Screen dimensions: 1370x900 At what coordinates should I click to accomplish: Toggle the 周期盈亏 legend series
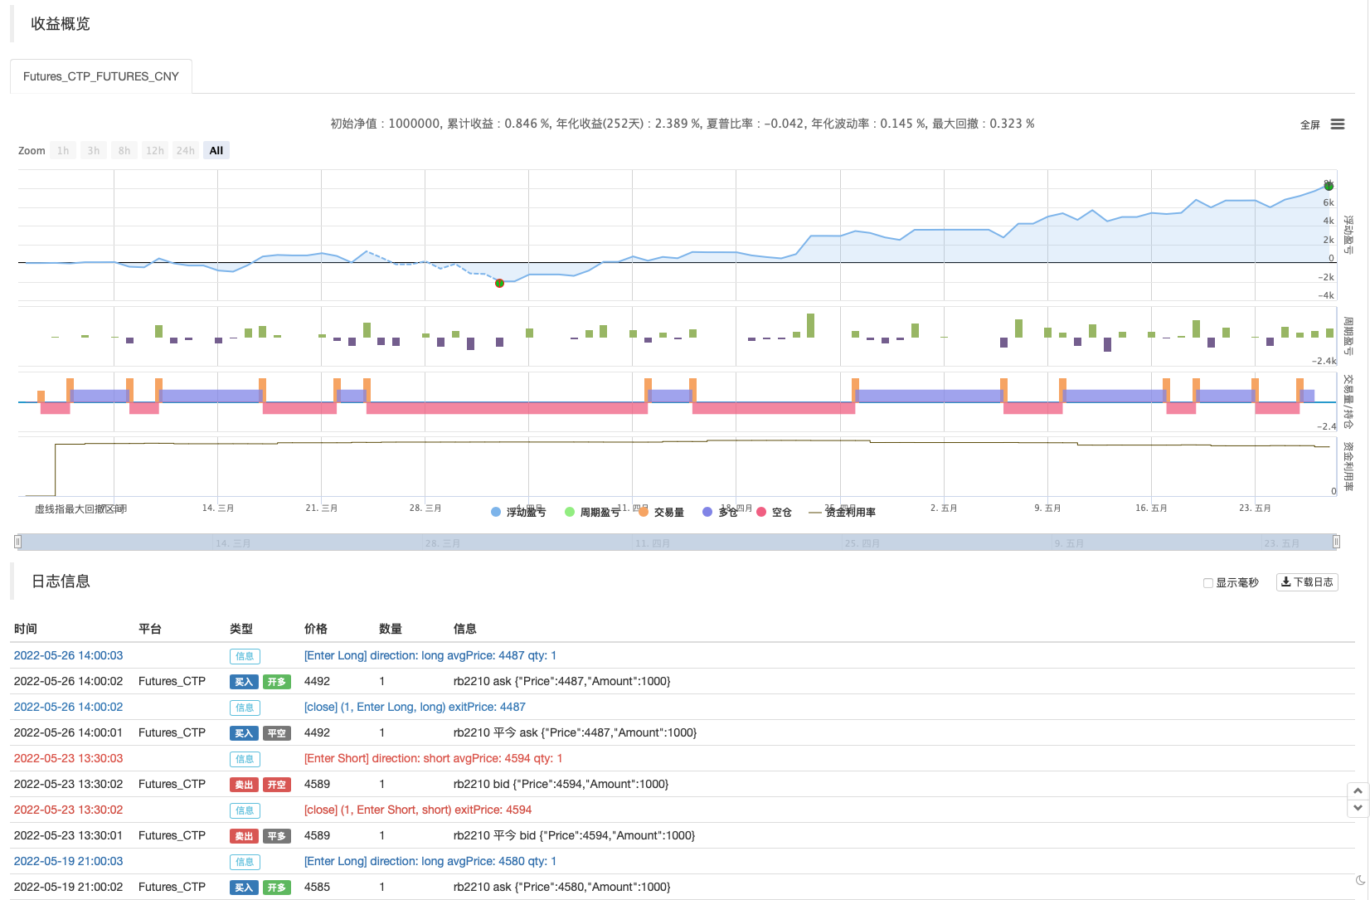tap(592, 513)
